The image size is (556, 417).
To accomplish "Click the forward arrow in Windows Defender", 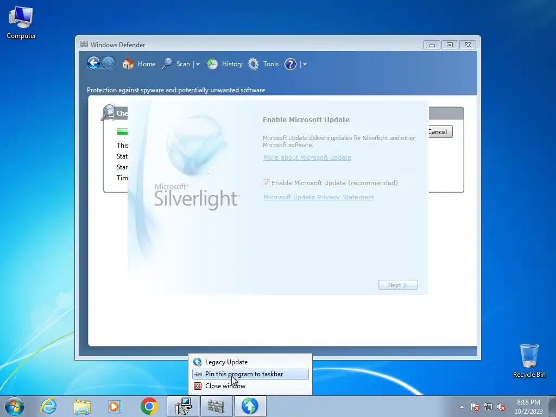I will (108, 64).
